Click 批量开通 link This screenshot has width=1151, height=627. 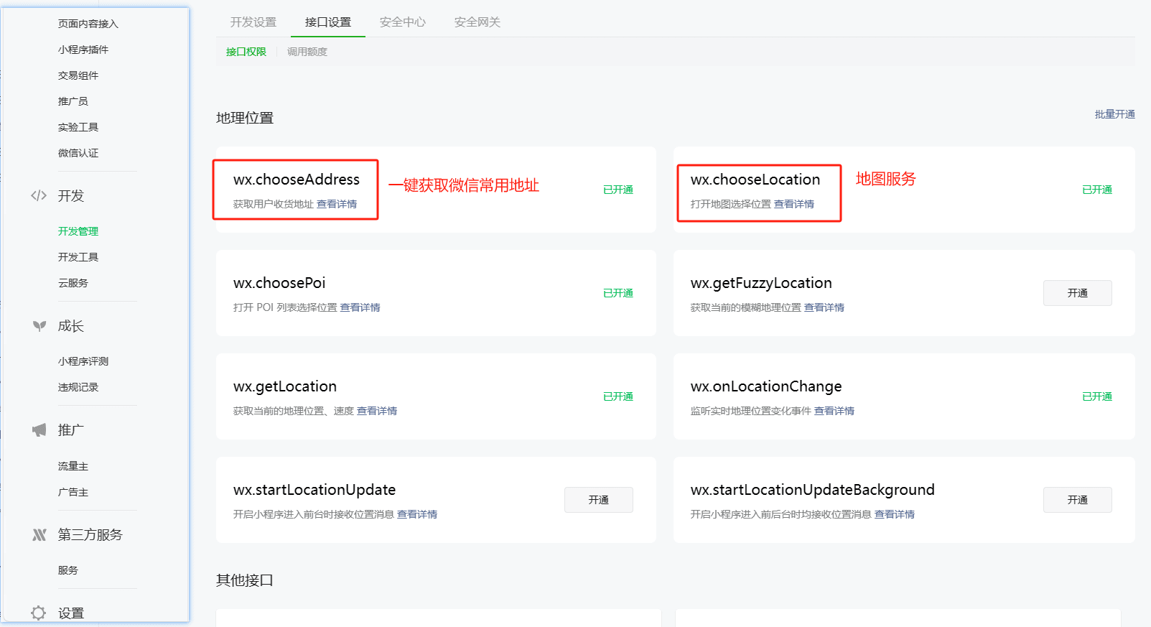coord(1114,114)
